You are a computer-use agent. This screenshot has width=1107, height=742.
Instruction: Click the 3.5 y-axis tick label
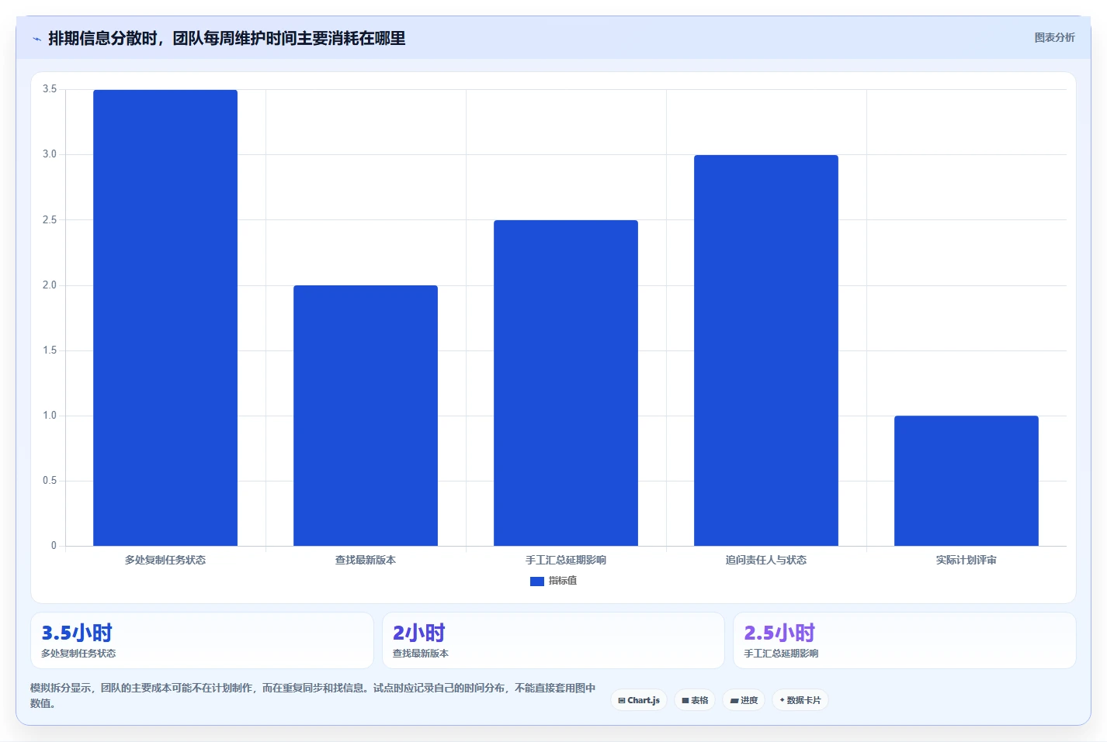click(x=50, y=89)
